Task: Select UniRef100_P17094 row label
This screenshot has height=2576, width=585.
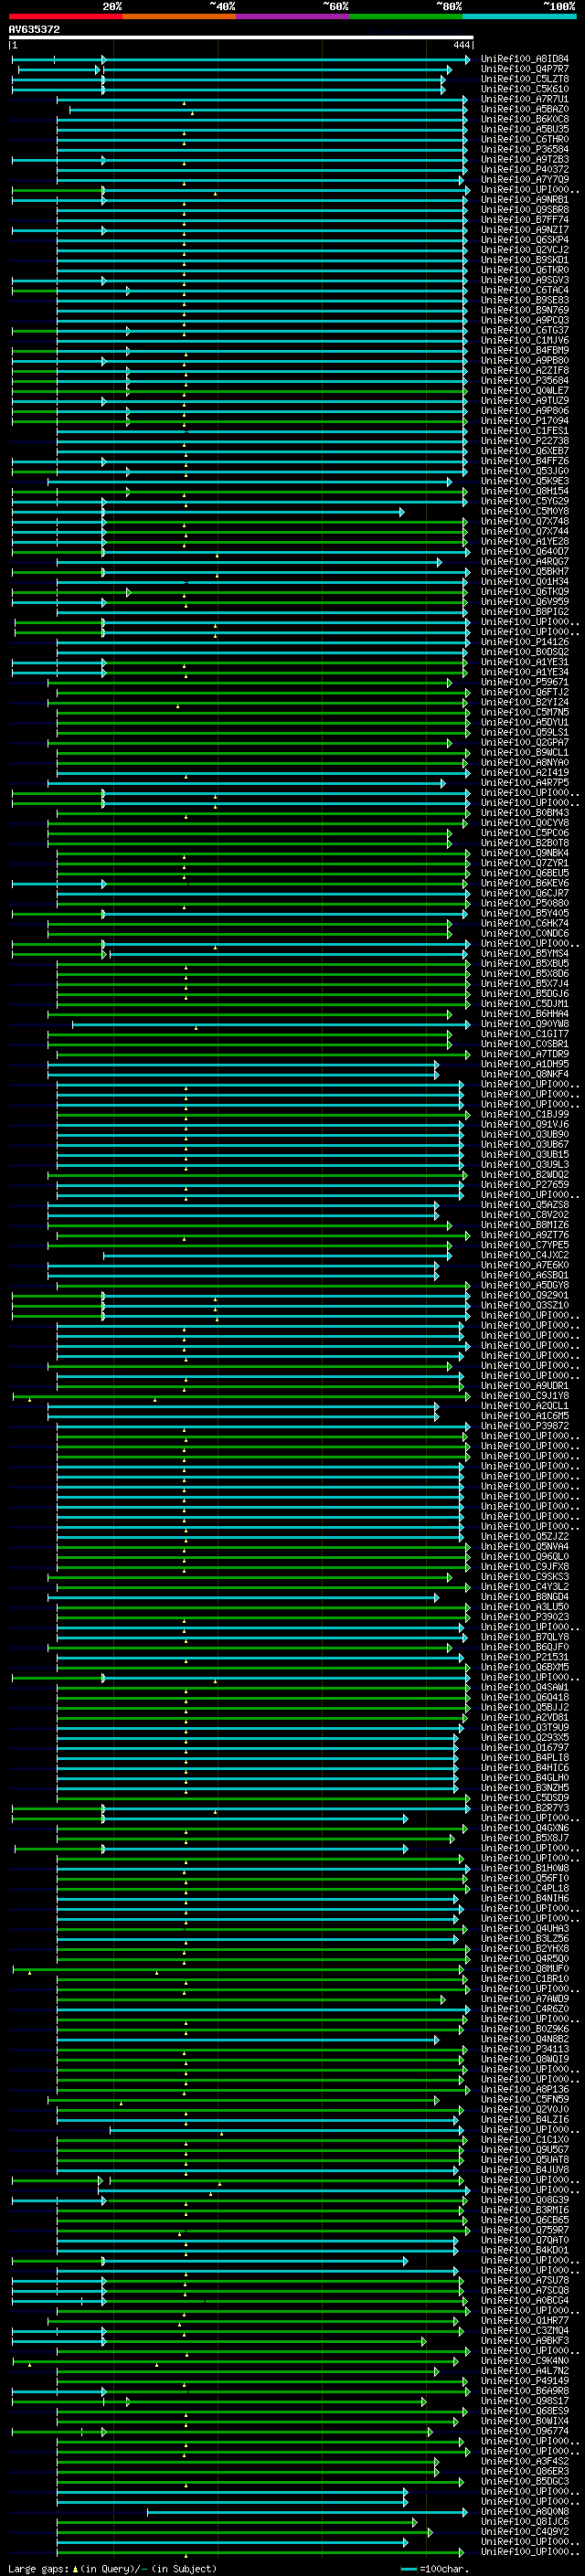Action: 524,421
